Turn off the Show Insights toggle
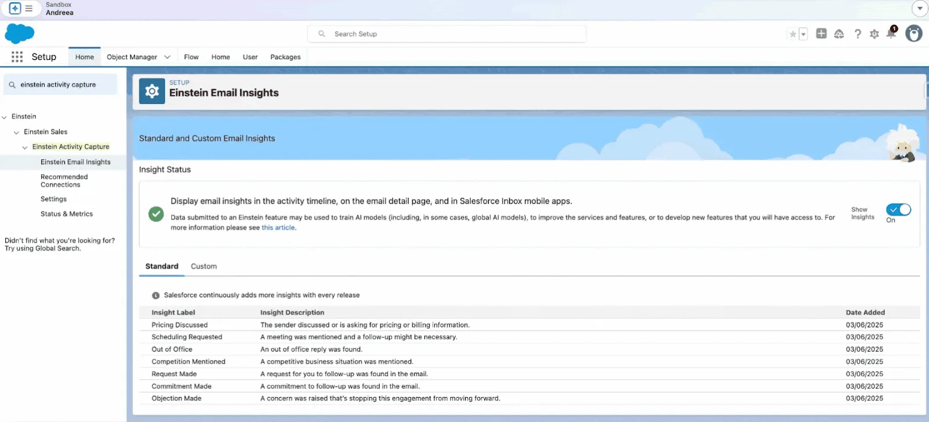The image size is (929, 422). (898, 210)
